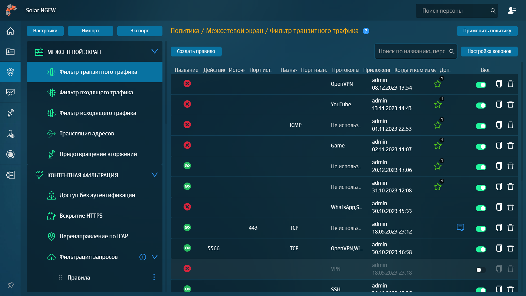This screenshot has height=296, width=526.
Task: Click the Home icon in left sidebar
Action: [10, 31]
